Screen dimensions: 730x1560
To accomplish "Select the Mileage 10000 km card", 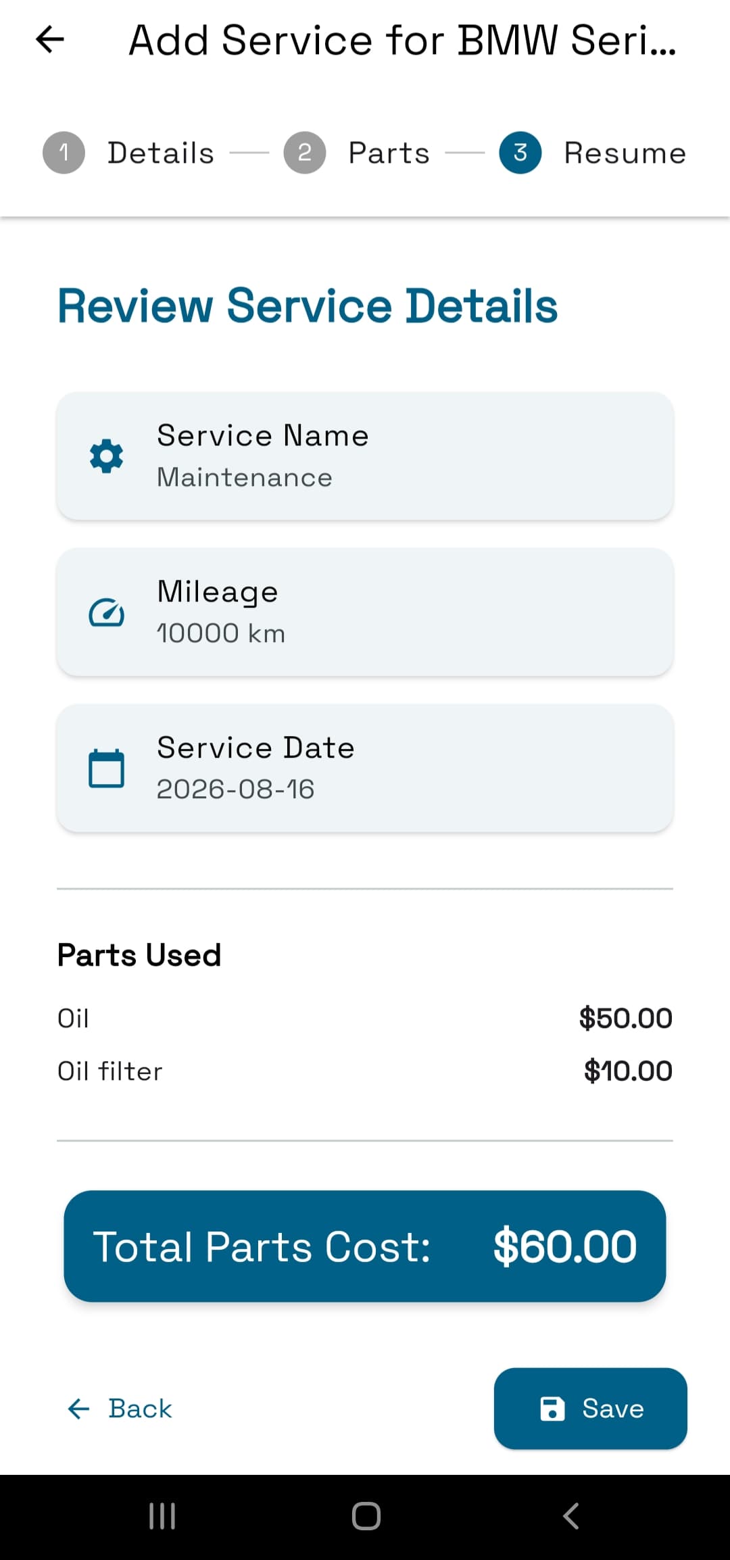I will pos(365,612).
